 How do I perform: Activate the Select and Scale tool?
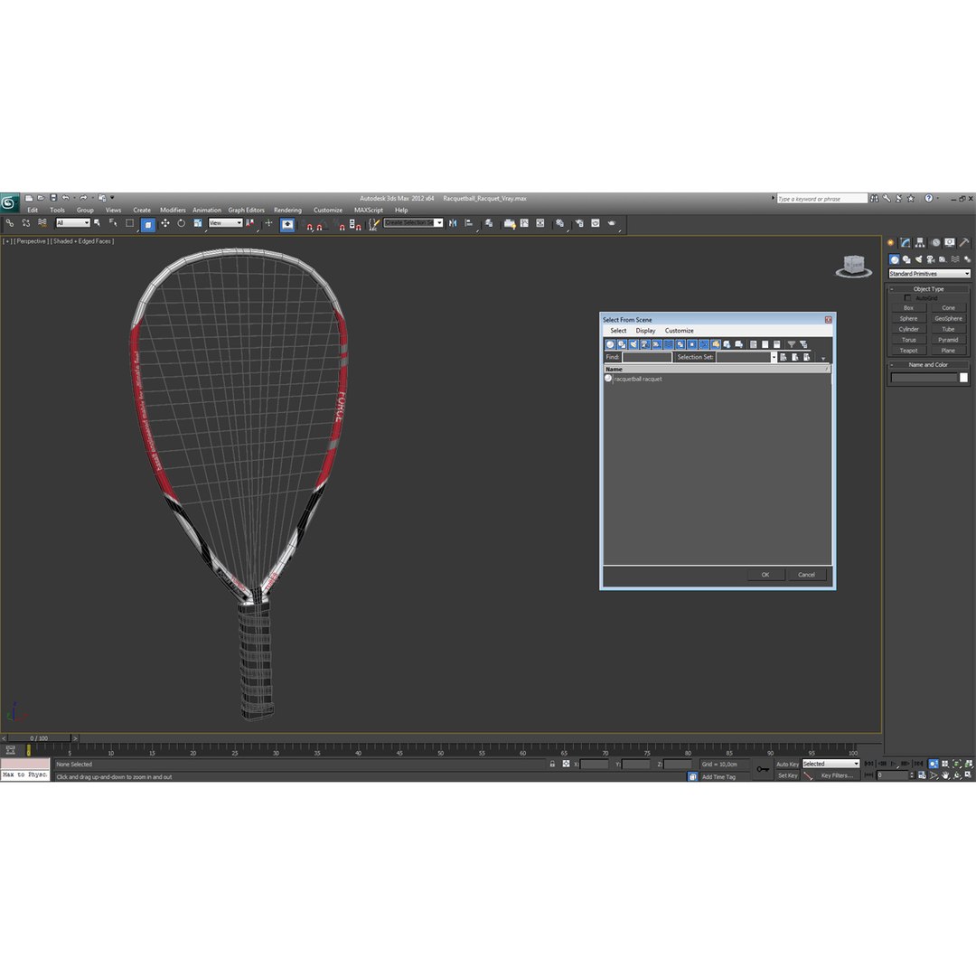click(197, 223)
